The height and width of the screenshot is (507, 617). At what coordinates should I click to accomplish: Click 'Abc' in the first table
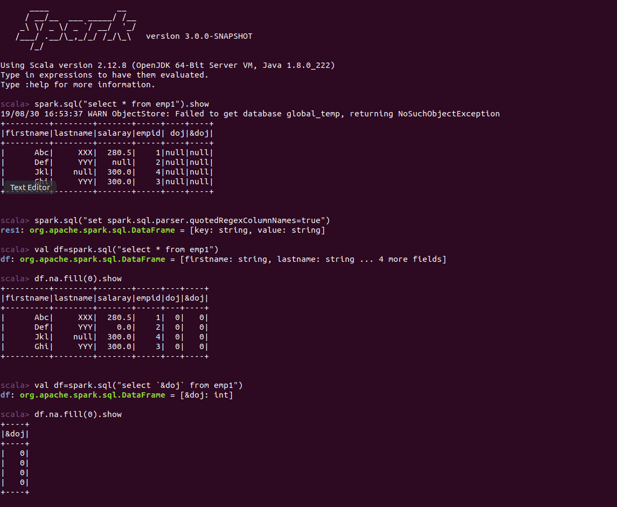tap(41, 152)
